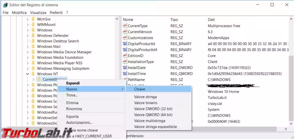Click the Registry Editor app icon in title bar
Image resolution: width=294 pixels, height=139 pixels.
pyautogui.click(x=6, y=5)
